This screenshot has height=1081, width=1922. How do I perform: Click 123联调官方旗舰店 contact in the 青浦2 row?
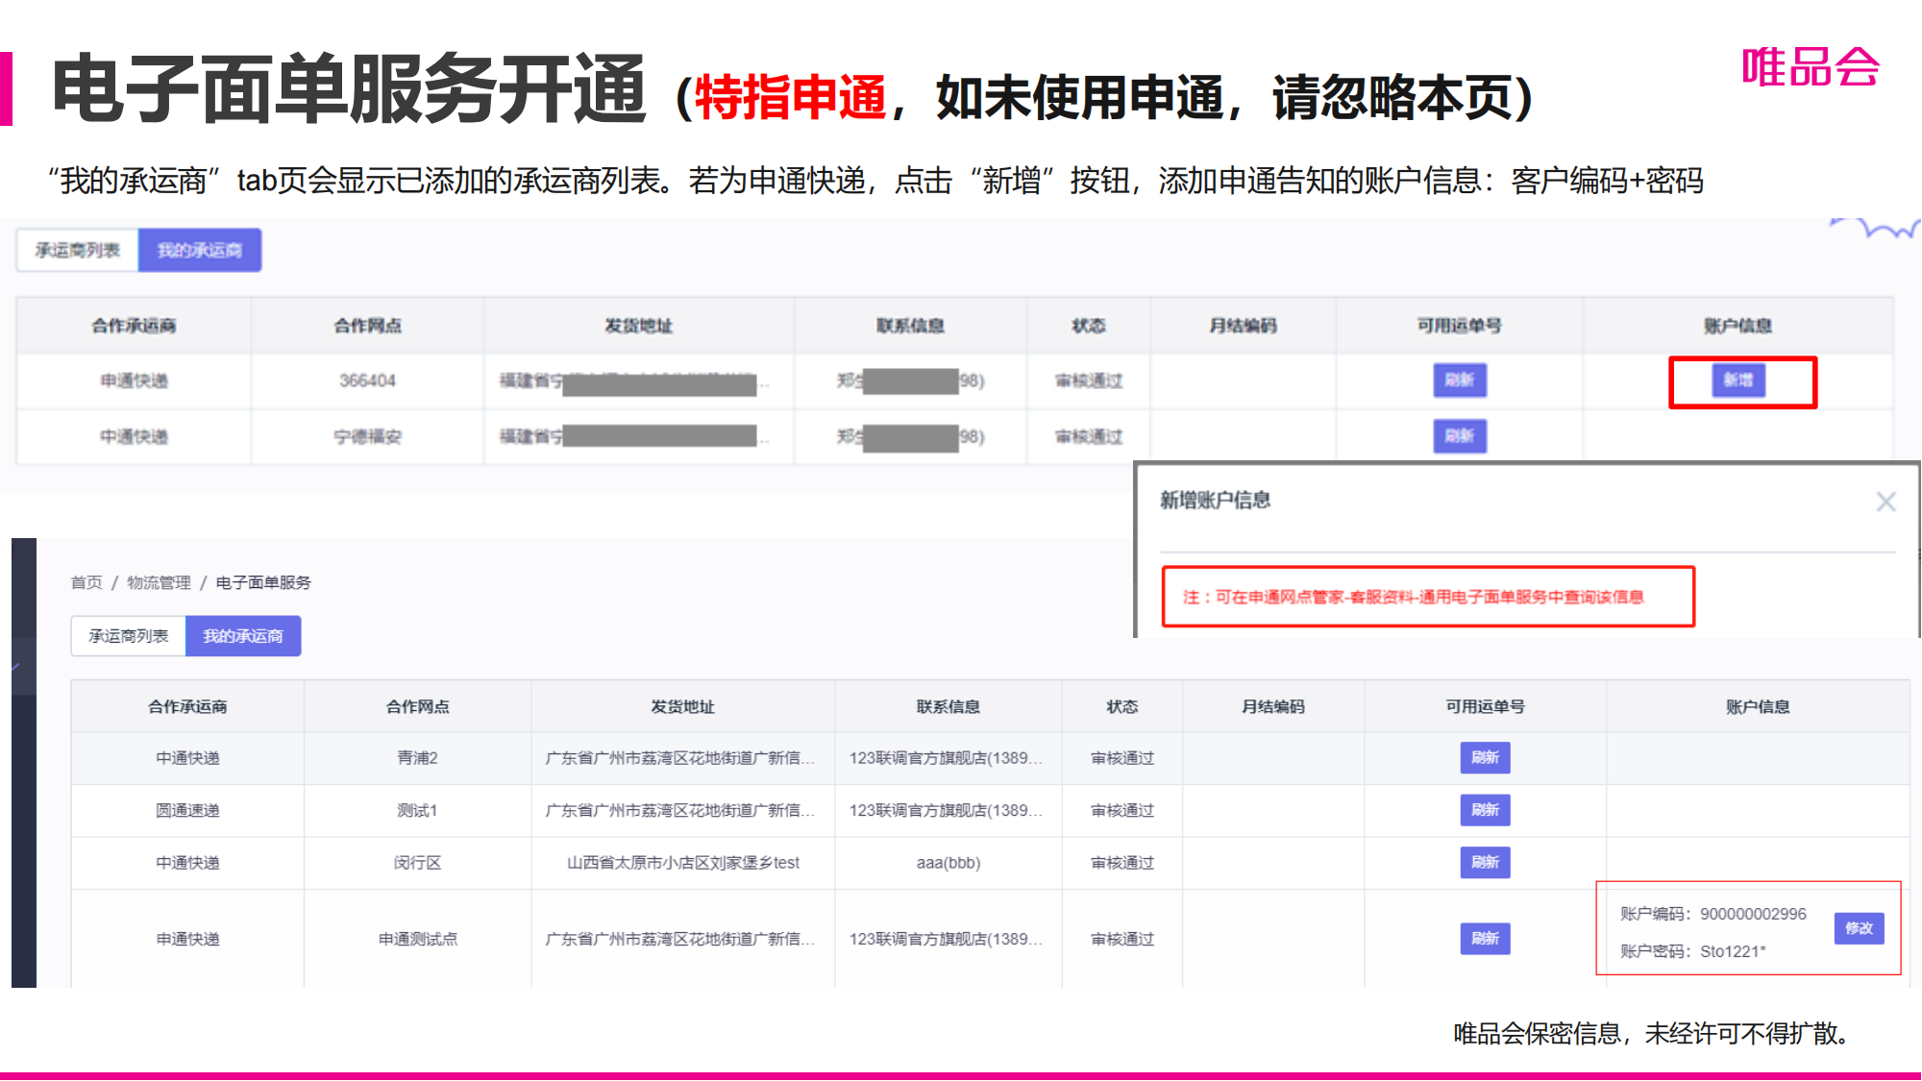[x=946, y=758]
